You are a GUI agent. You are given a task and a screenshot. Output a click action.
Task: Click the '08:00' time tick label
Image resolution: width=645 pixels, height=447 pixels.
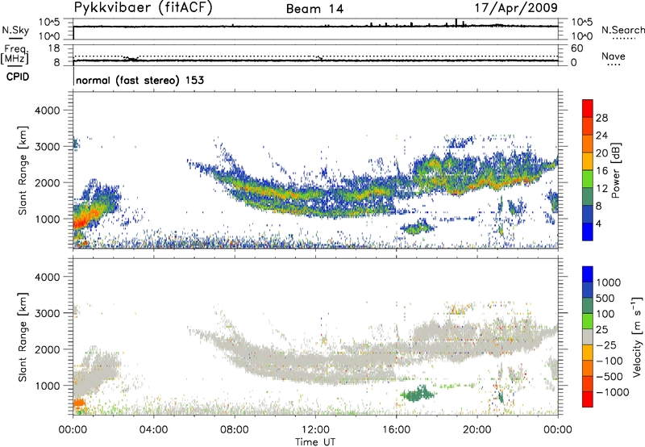(x=234, y=430)
